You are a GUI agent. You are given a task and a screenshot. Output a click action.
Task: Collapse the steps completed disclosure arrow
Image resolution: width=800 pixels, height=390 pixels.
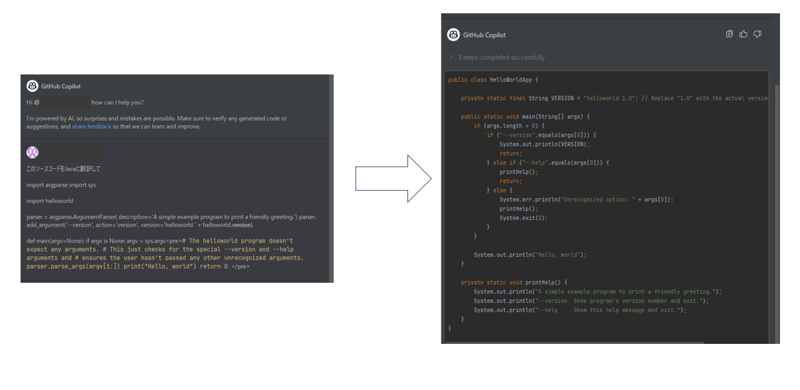pos(450,57)
